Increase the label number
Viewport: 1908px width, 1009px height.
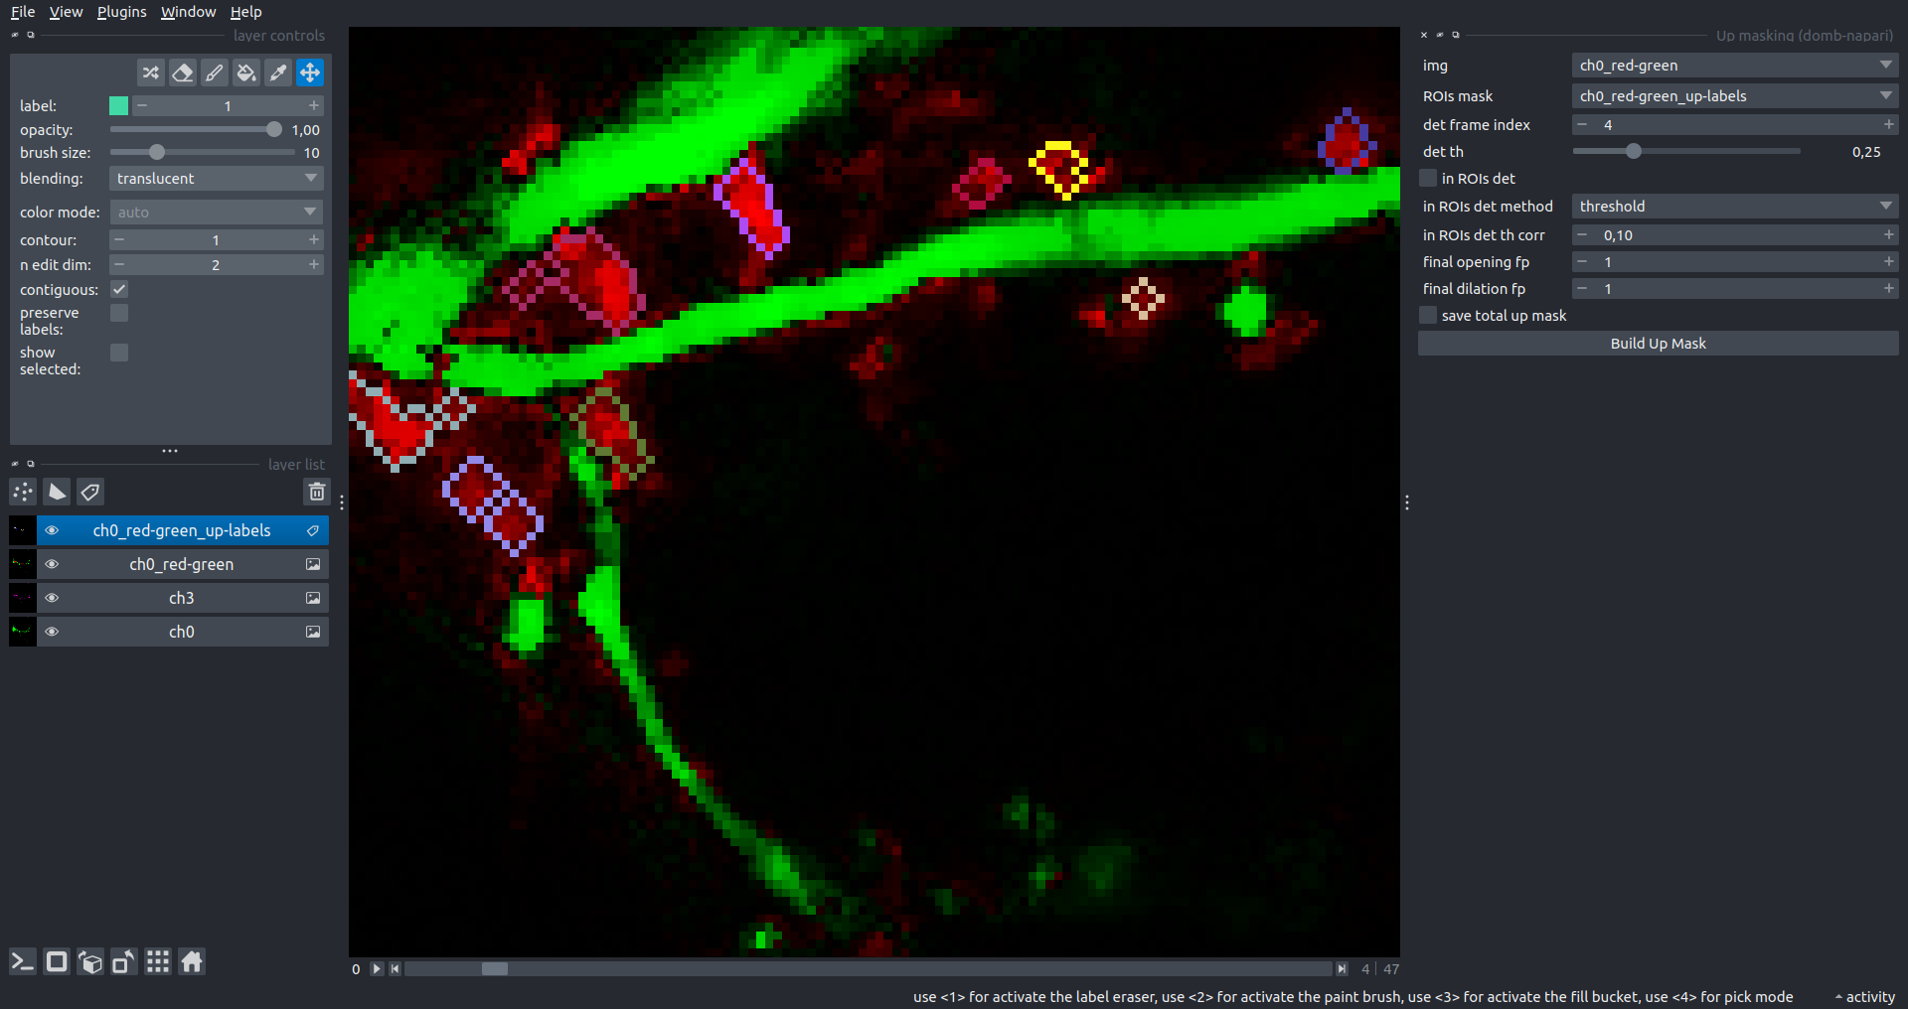click(314, 105)
